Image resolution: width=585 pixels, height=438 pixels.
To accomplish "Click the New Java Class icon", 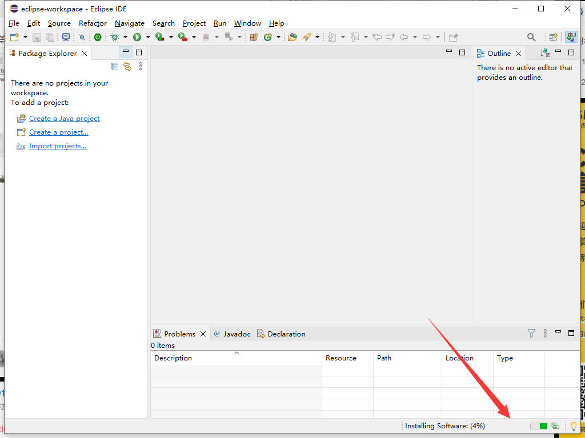I will (268, 37).
